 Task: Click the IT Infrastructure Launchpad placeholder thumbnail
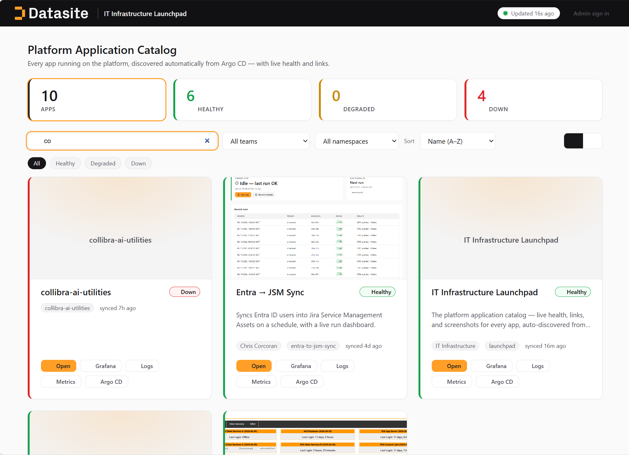point(511,228)
